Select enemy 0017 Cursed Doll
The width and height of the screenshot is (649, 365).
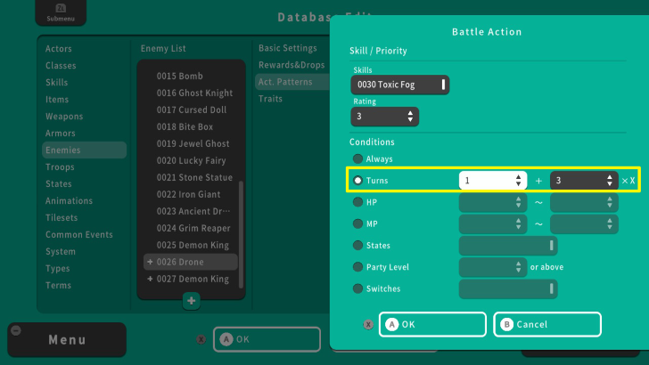tap(191, 110)
